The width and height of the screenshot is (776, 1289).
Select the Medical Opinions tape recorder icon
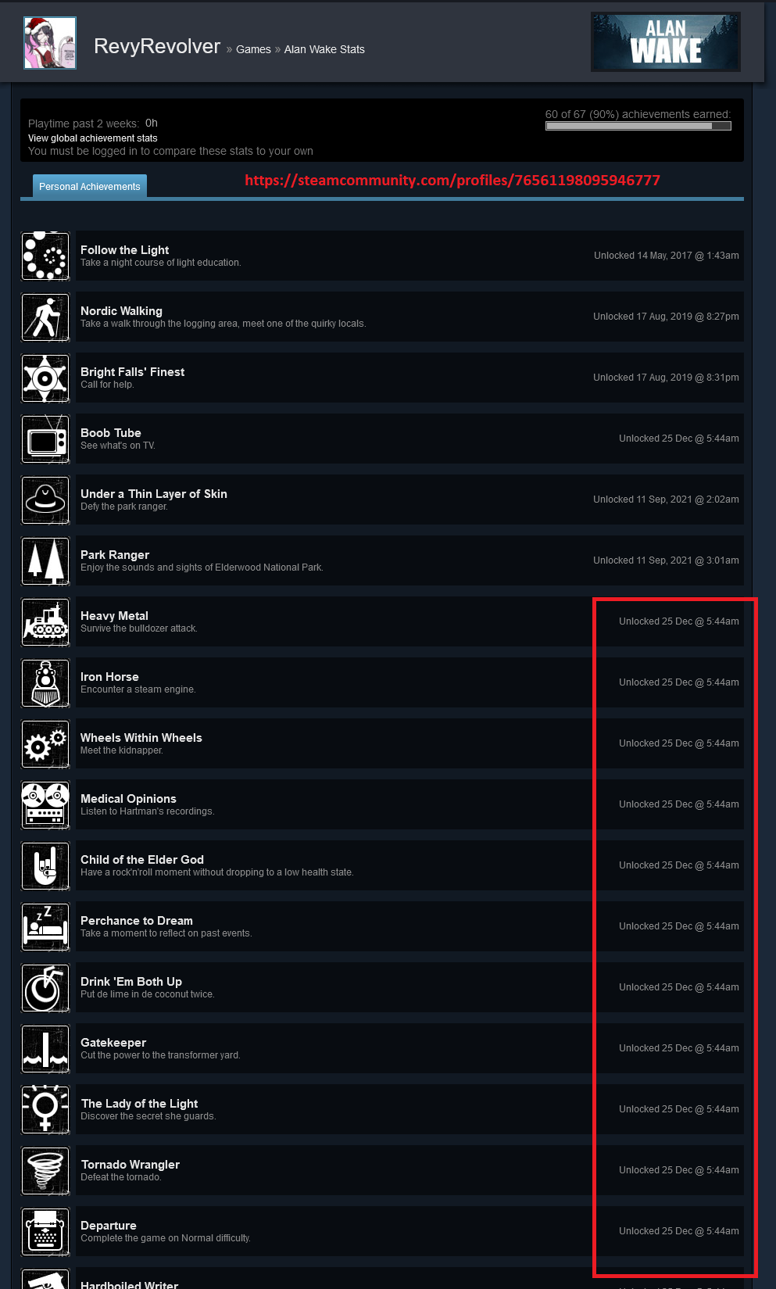(45, 804)
